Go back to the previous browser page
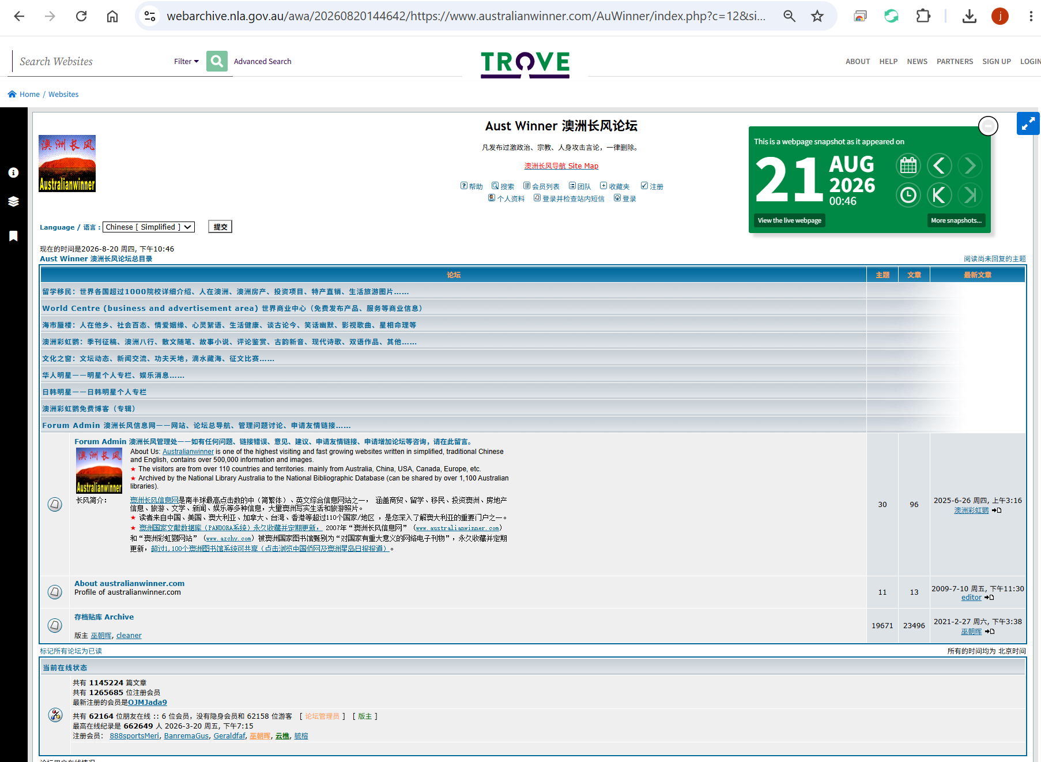Image resolution: width=1041 pixels, height=762 pixels. [19, 16]
